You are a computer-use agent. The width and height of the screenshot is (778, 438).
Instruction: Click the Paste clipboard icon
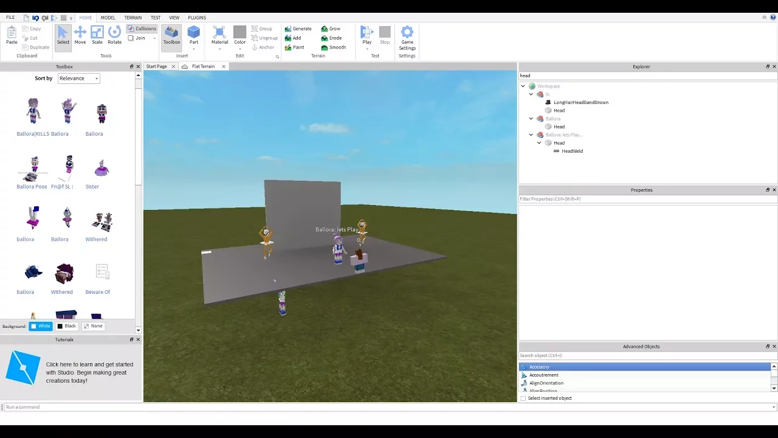[x=12, y=35]
